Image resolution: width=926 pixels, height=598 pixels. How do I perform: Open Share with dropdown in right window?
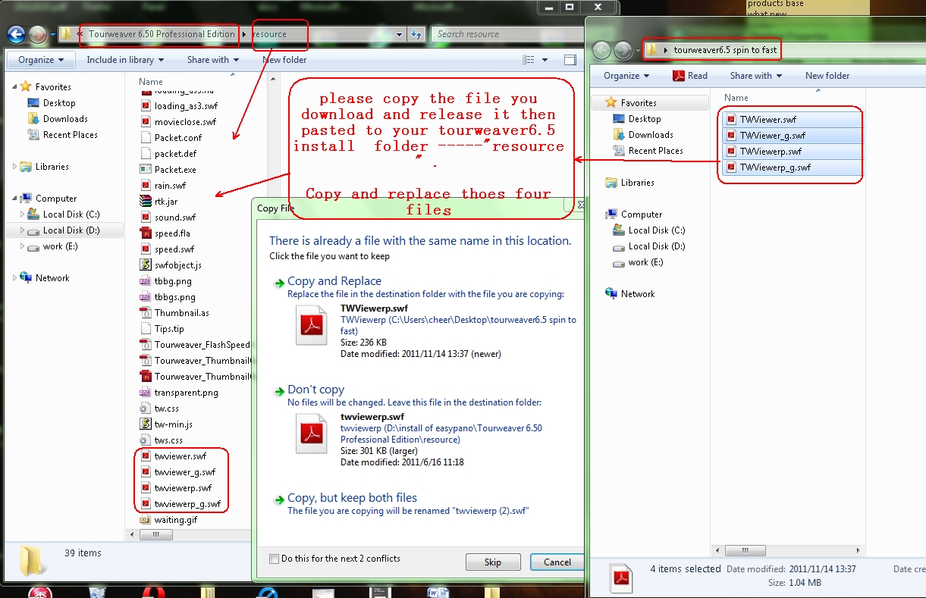(756, 76)
